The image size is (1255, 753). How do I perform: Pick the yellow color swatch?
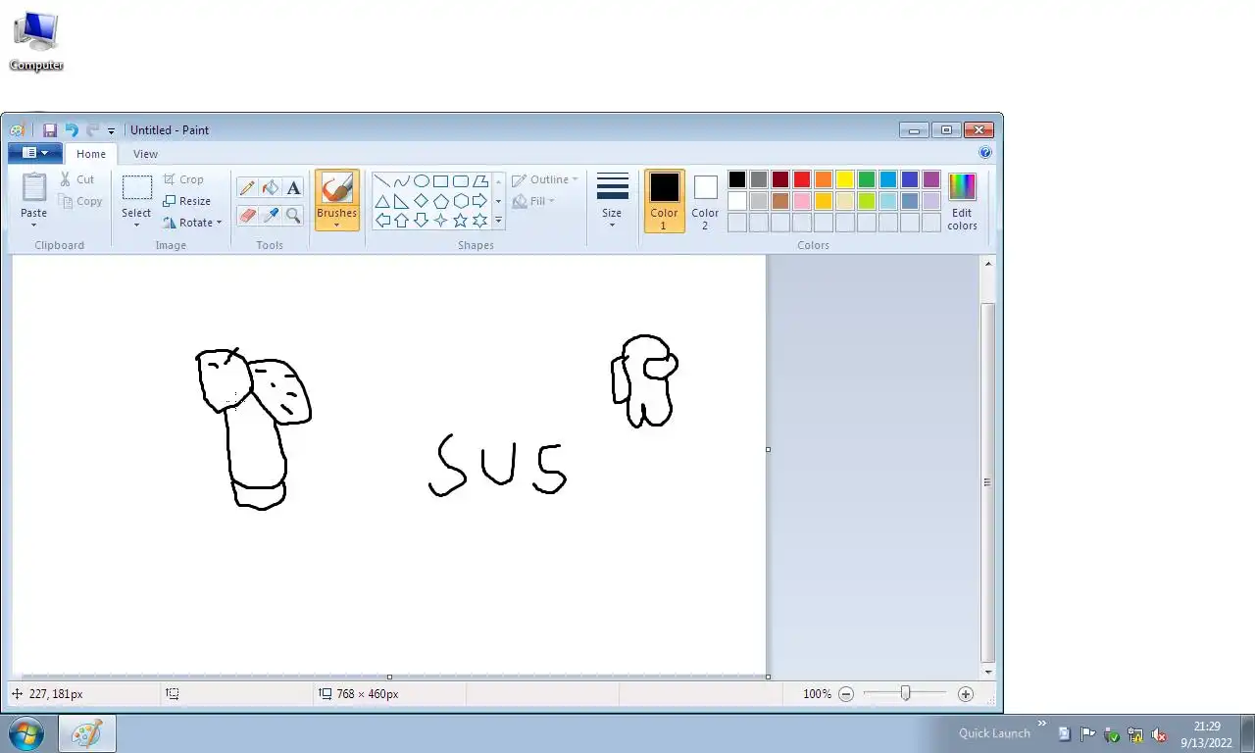pyautogui.click(x=845, y=179)
